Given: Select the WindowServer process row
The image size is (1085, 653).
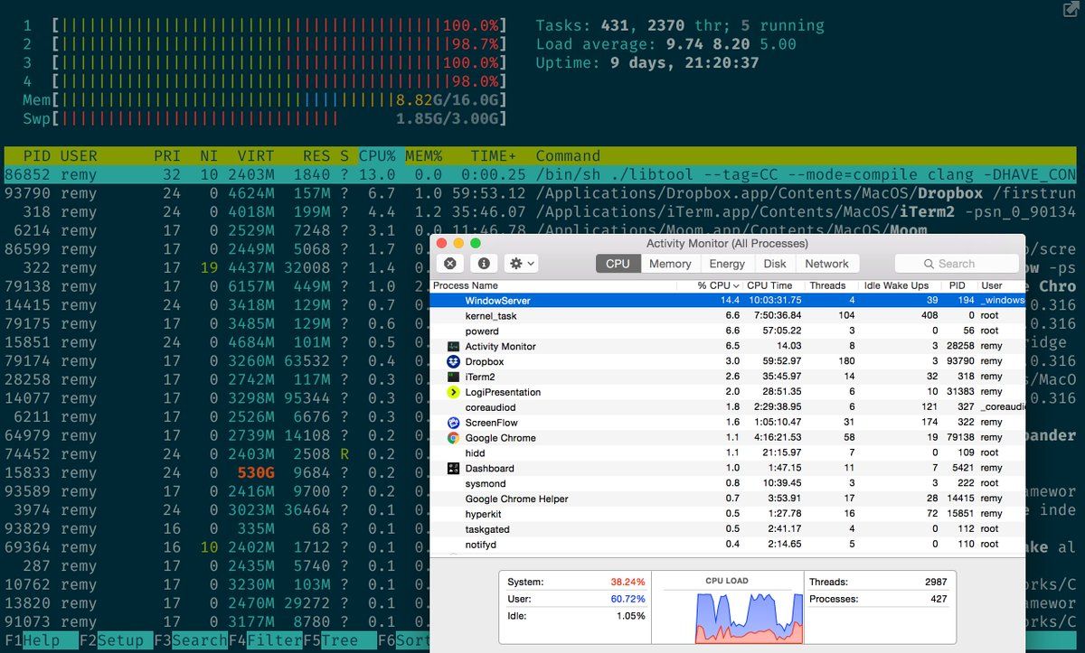Looking at the screenshot, I should pyautogui.click(x=727, y=300).
